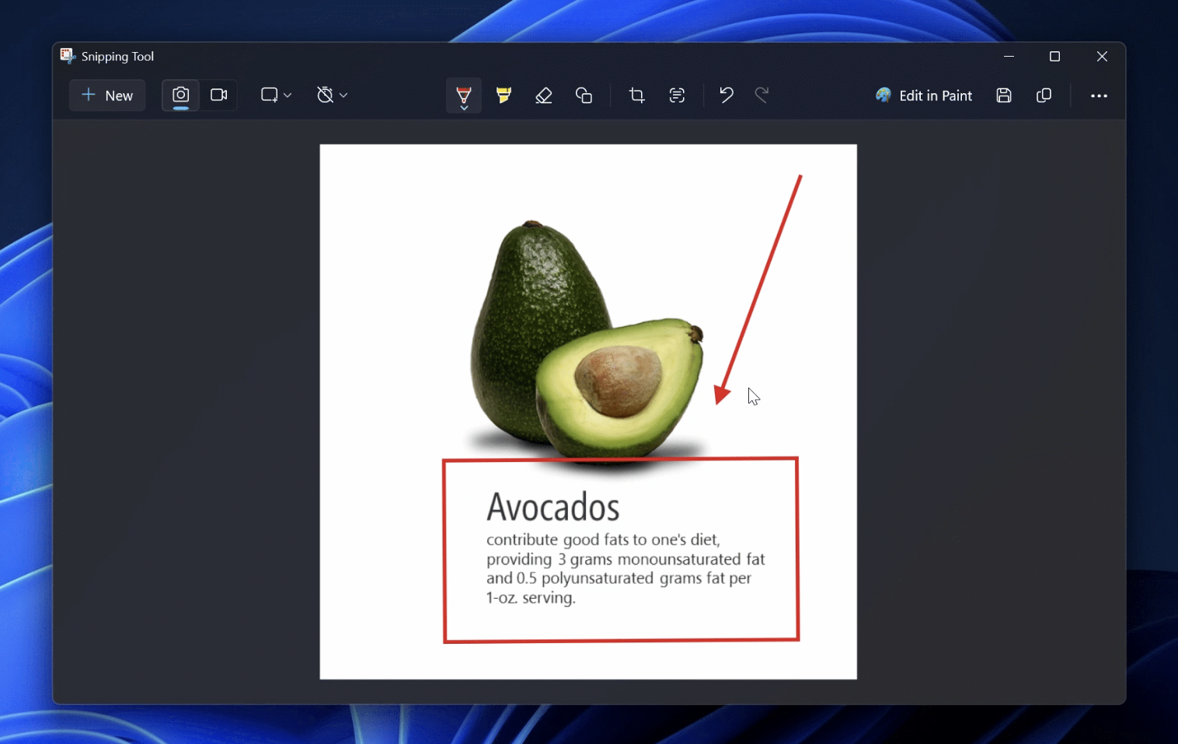
Task: Undo the last annotation
Action: point(725,95)
